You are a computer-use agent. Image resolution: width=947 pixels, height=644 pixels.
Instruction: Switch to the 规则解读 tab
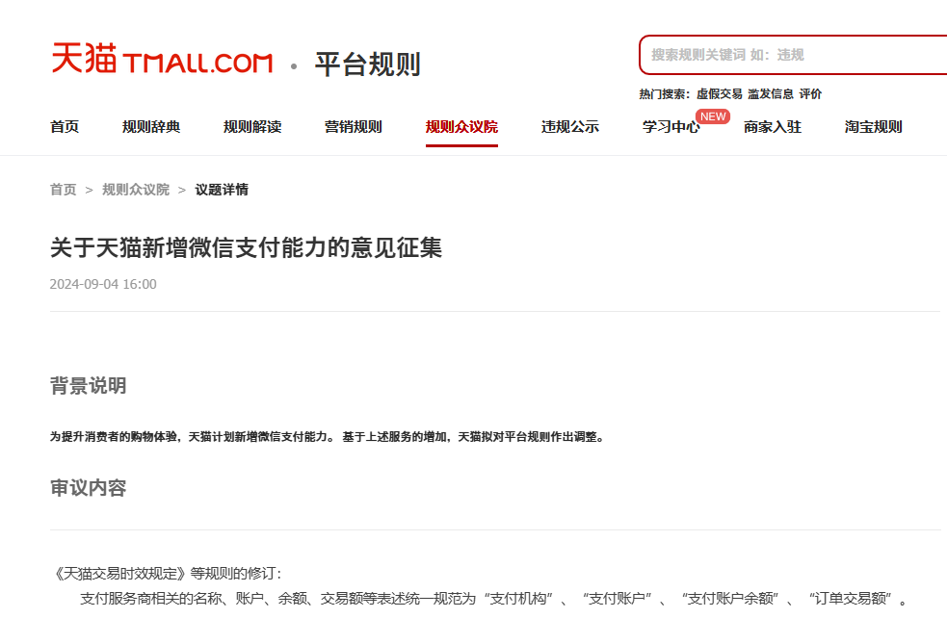(x=252, y=127)
